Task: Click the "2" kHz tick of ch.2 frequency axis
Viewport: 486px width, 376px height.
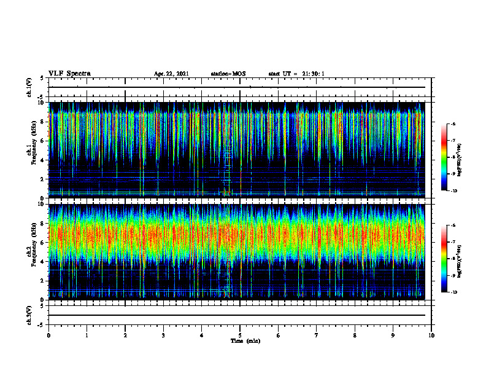Action: 43,281
